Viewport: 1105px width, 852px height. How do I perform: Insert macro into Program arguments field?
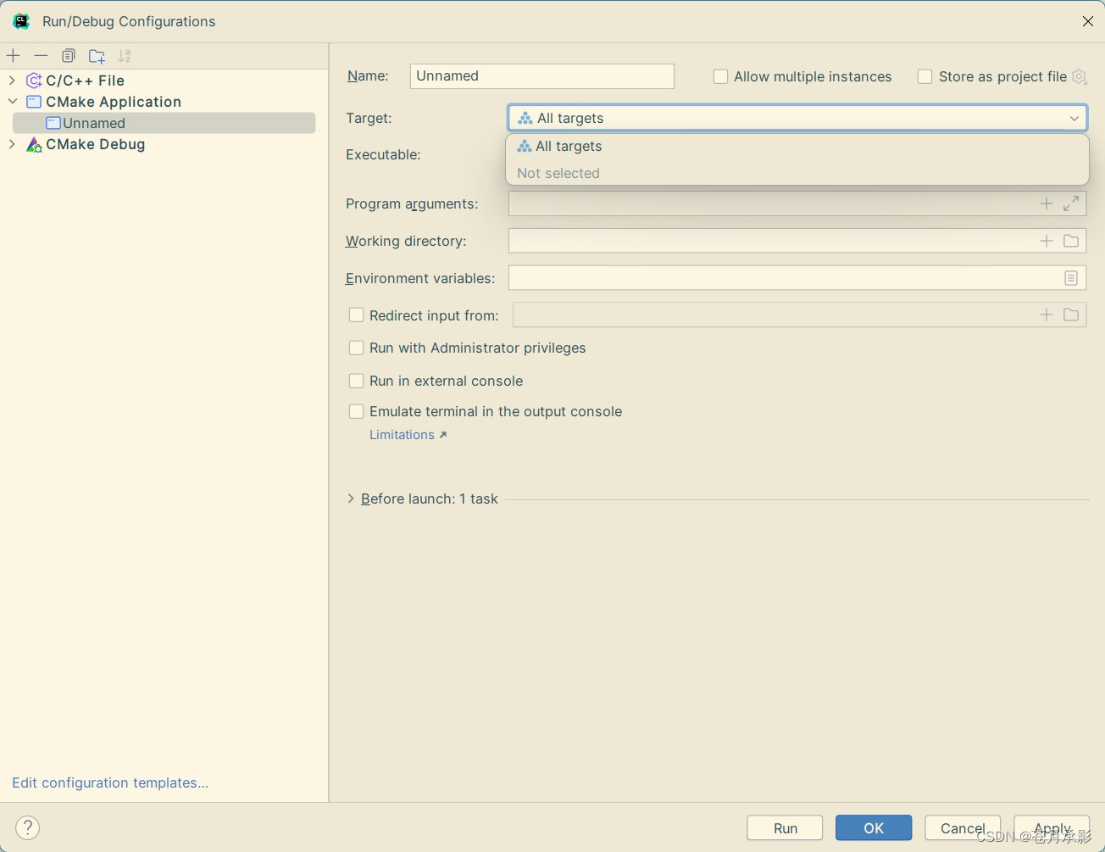[x=1047, y=203]
